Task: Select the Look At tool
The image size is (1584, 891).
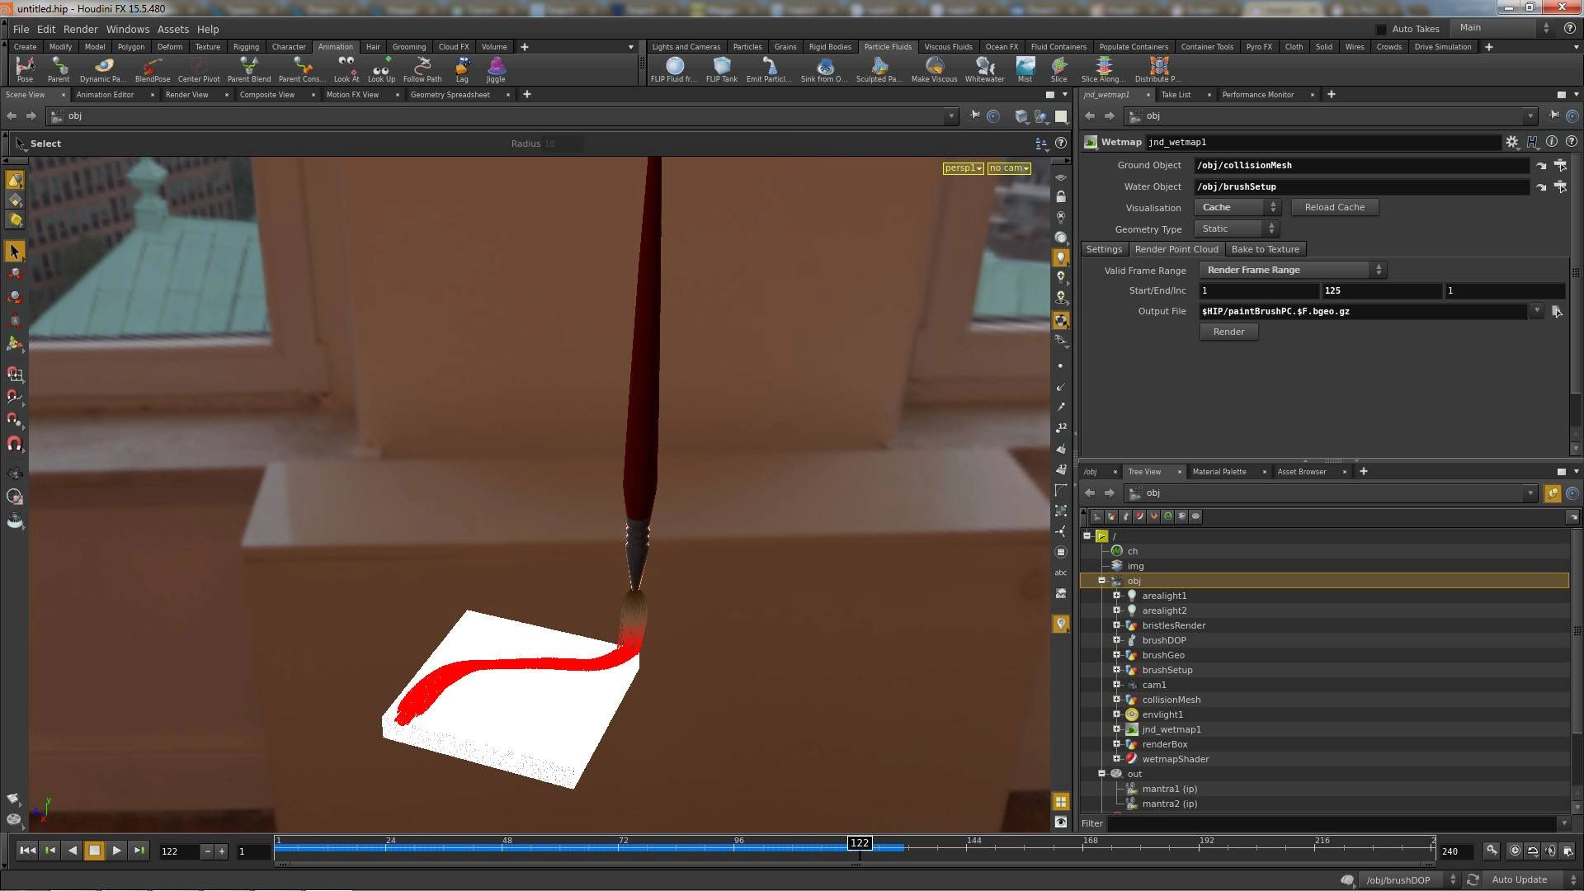Action: [x=346, y=69]
